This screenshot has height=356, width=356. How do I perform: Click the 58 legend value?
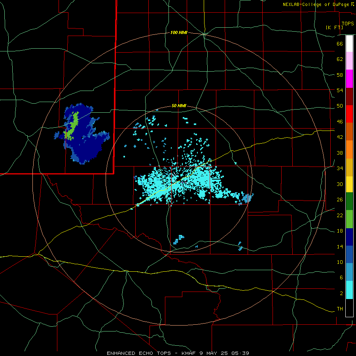tap(340, 75)
